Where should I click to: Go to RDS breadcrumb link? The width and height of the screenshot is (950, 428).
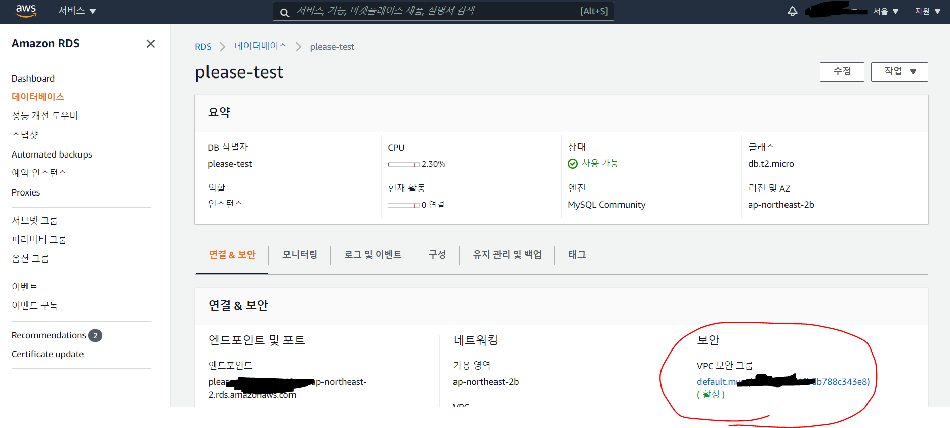pos(203,47)
